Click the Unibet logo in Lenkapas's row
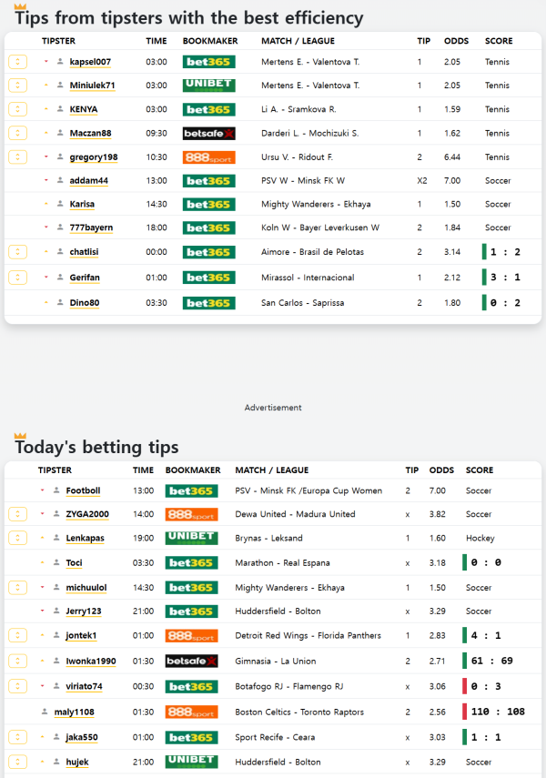This screenshot has width=546, height=778. [191, 538]
